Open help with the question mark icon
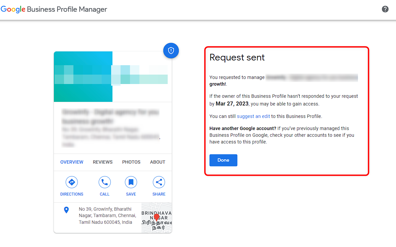The height and width of the screenshot is (247, 396). 385,9
